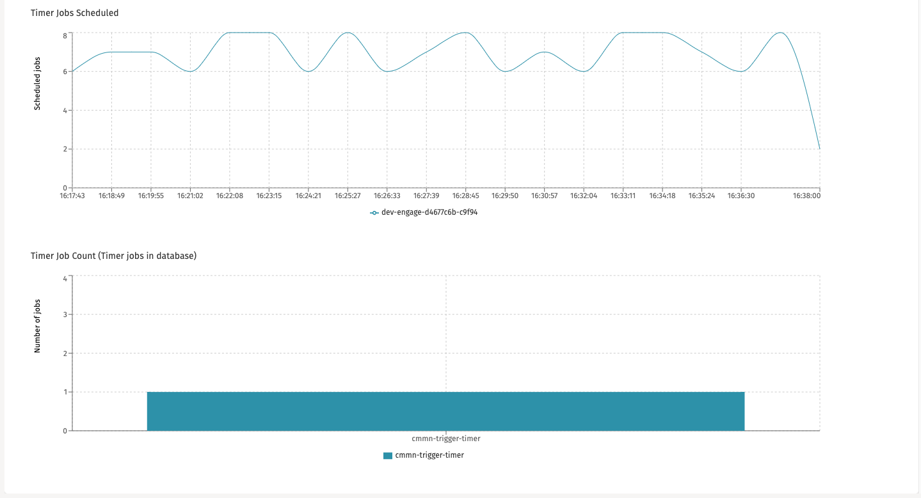
Task: Click the 'Timer Jobs Scheduled' chart title
Action: [x=74, y=13]
